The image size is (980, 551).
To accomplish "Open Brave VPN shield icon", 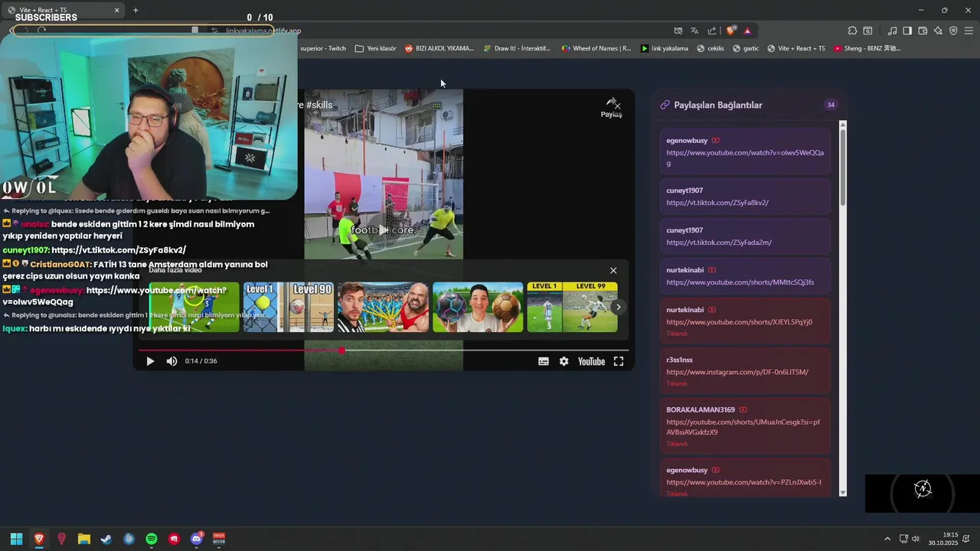I will tap(953, 31).
